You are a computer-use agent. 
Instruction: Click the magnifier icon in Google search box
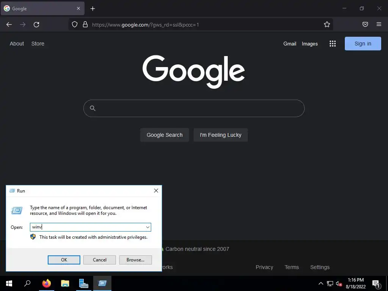(x=92, y=108)
